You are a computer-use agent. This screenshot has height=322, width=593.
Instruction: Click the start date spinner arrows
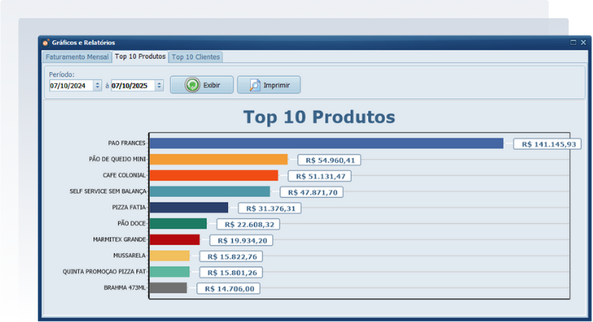pyautogui.click(x=98, y=85)
